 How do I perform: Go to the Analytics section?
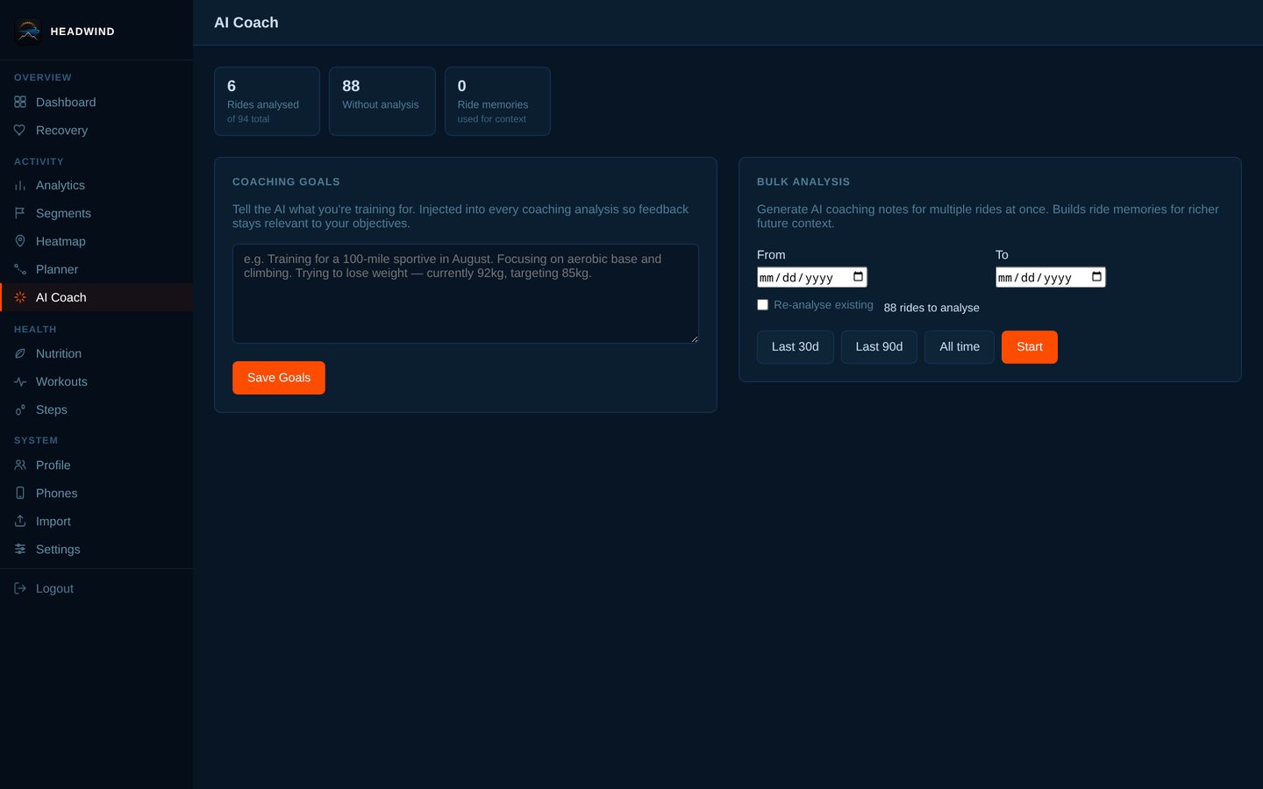(96, 186)
